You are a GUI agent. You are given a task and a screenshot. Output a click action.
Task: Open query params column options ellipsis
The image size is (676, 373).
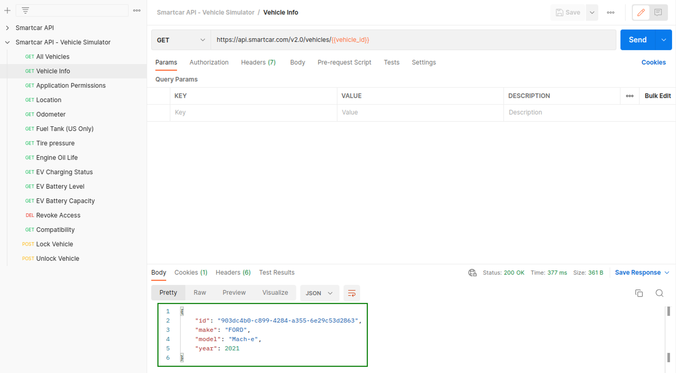pos(629,96)
